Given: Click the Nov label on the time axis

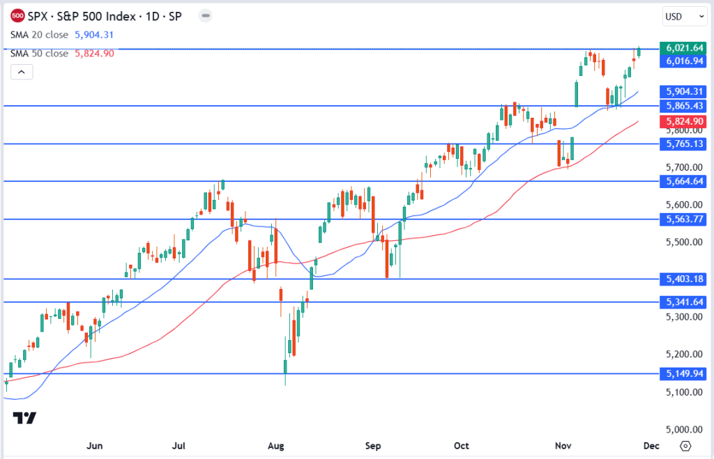Looking at the screenshot, I should (561, 446).
